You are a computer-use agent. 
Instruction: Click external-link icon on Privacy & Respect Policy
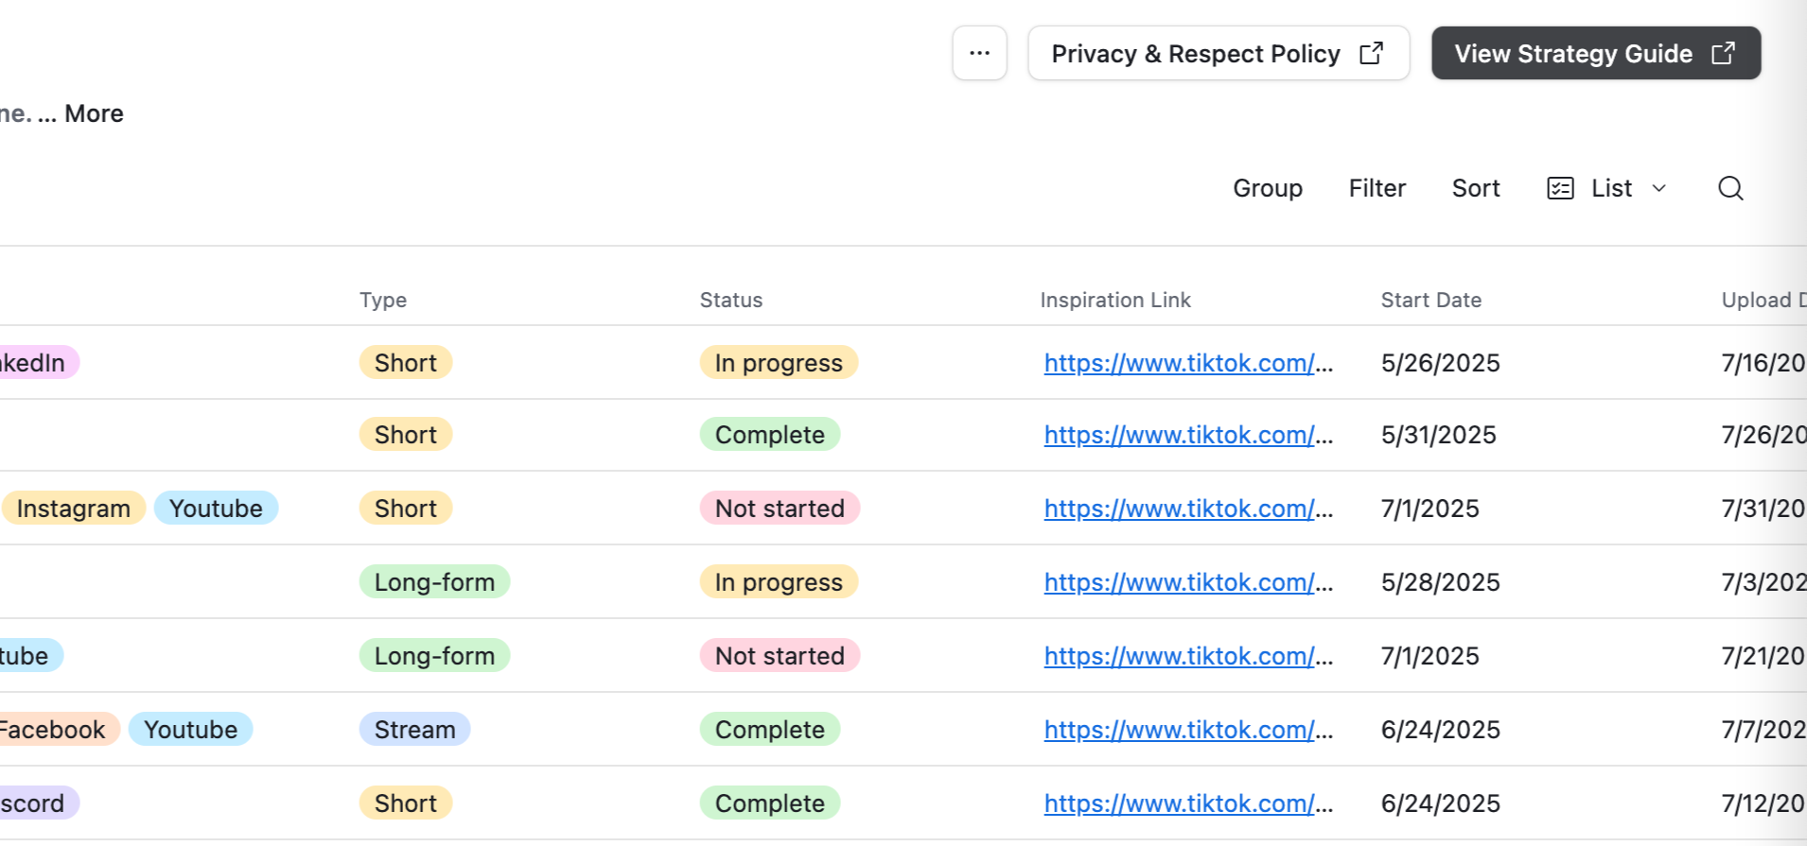pos(1371,53)
